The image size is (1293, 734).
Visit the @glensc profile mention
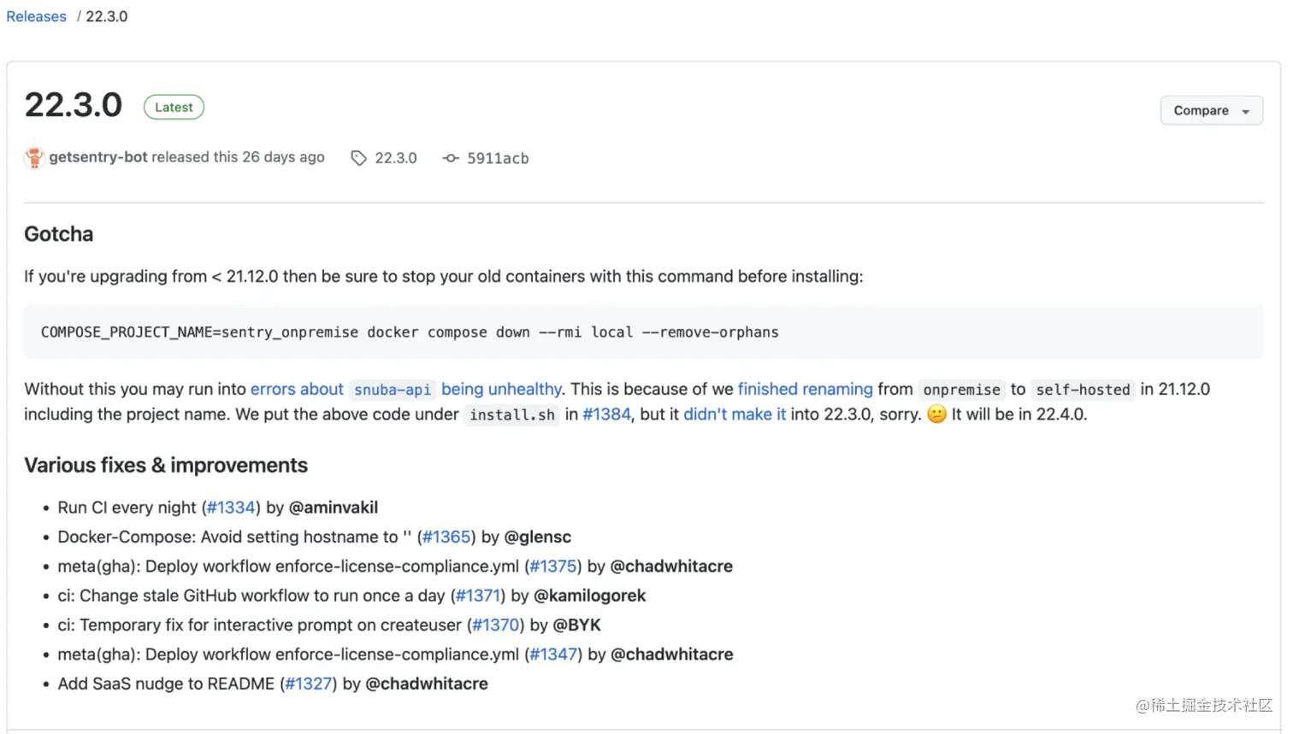tap(538, 537)
